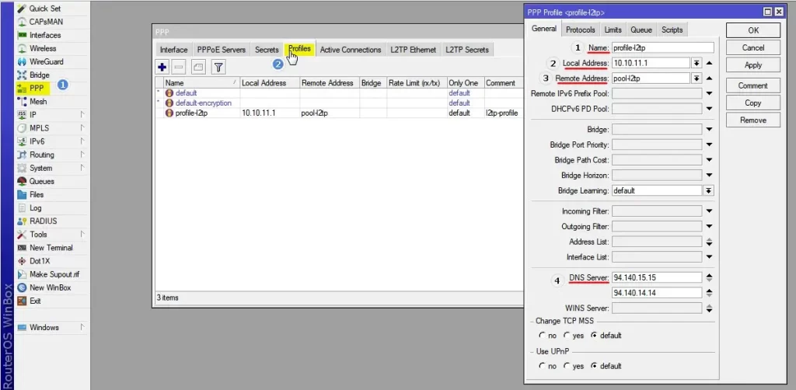Open the Protocols tab in PPP Profile

(x=581, y=30)
